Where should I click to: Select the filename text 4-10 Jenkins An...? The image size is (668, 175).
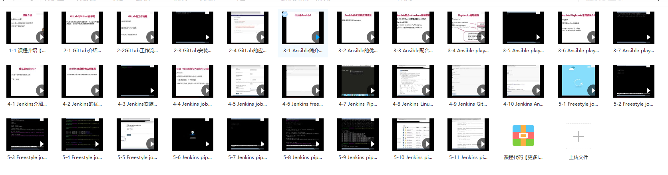[x=523, y=104]
